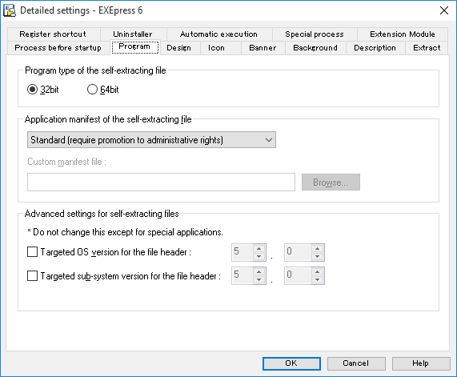Decrease sub-system minor version down arrow
Viewport: 457px width, 377px height.
317,280
